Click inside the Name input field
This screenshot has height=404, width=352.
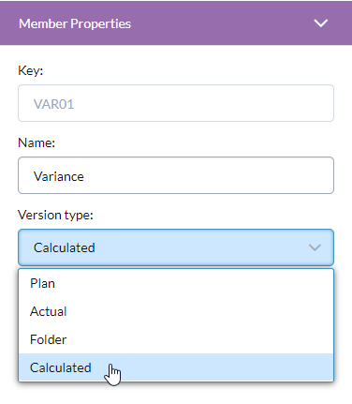[x=176, y=175]
